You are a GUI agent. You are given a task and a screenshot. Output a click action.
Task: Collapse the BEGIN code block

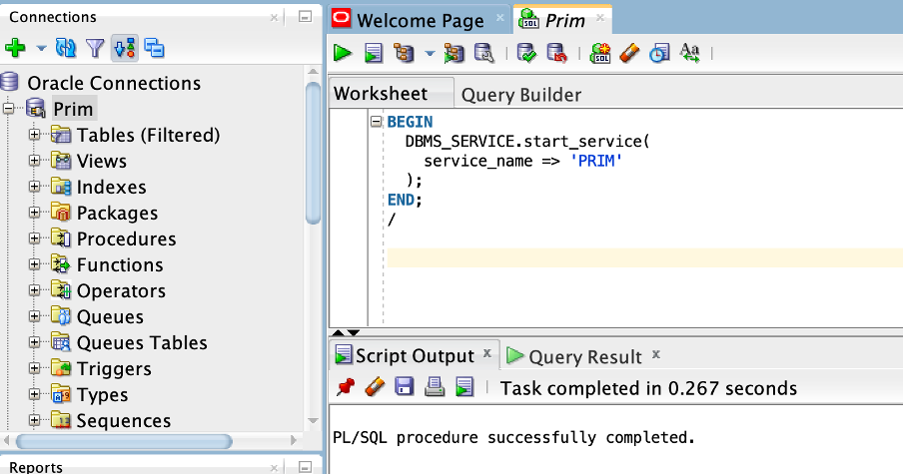click(376, 122)
